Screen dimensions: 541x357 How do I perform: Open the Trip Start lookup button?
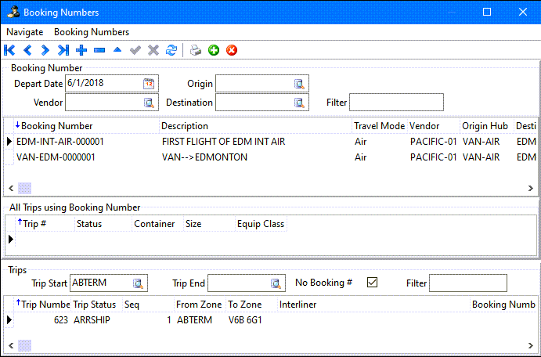(x=138, y=283)
